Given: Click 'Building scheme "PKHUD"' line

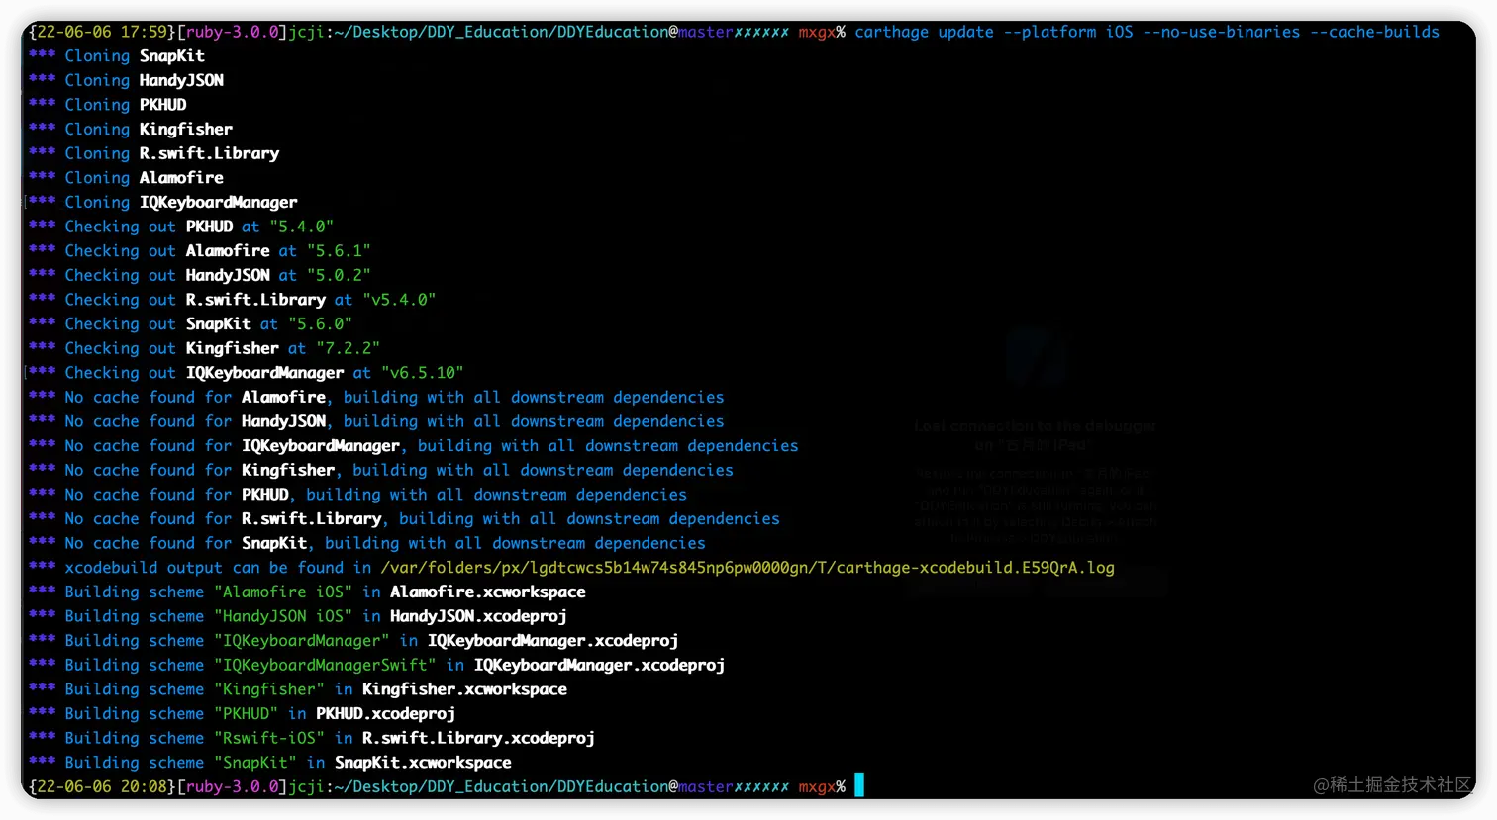Looking at the screenshot, I should click(242, 713).
